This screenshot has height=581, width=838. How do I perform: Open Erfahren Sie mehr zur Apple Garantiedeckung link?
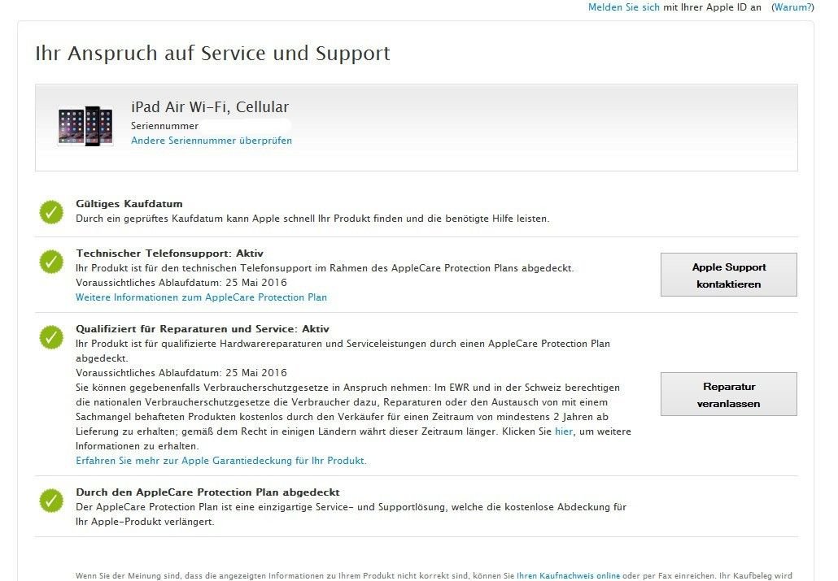(221, 461)
